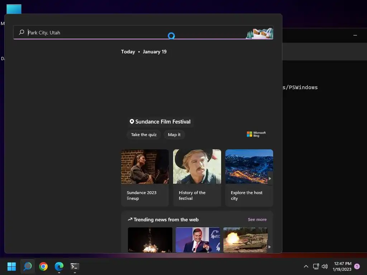
Task: Minimize the terminal window behind the search panel
Action: [x=355, y=35]
